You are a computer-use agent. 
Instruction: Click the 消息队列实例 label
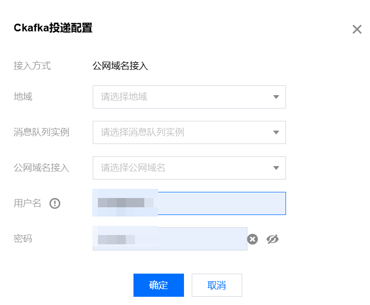coord(41,132)
